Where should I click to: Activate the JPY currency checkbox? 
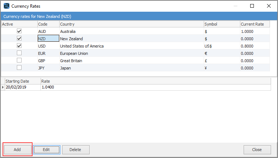tap(19, 68)
